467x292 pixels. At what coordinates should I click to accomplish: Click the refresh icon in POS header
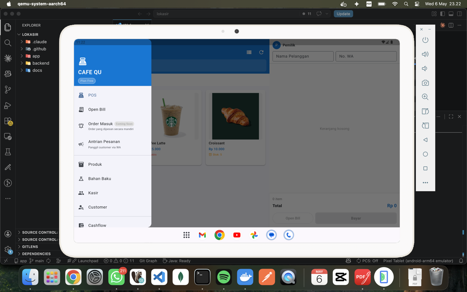262,52
